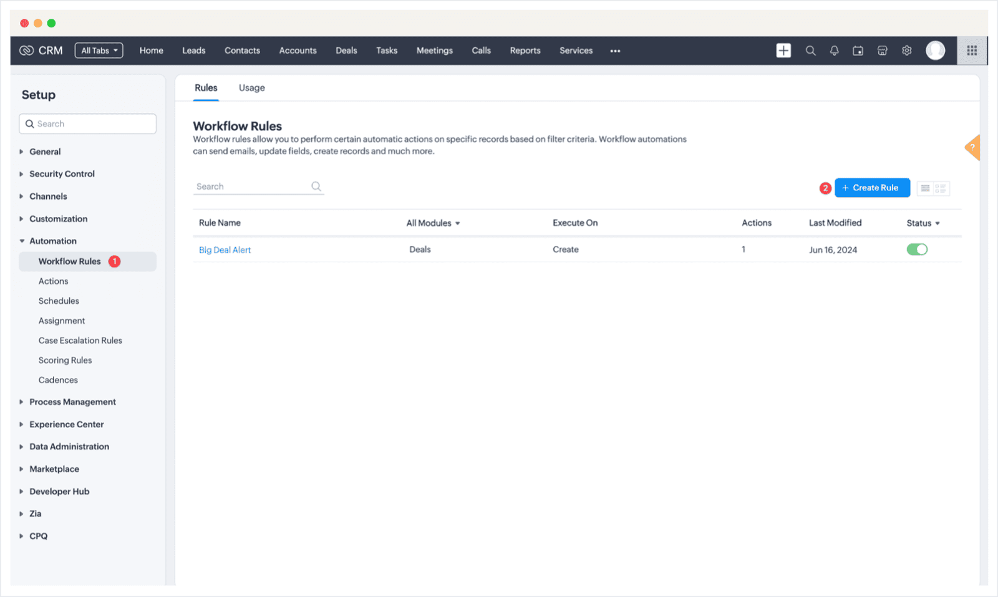Open the Calls module tab

pos(481,51)
